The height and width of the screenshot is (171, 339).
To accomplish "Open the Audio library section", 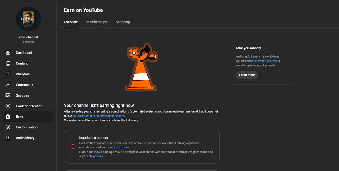I will pyautogui.click(x=28, y=138).
